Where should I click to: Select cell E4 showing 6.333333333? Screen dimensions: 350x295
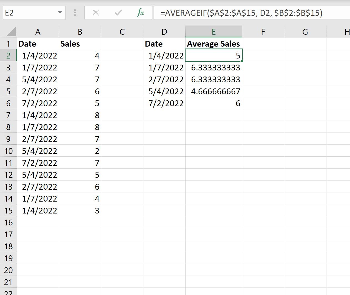coord(214,79)
